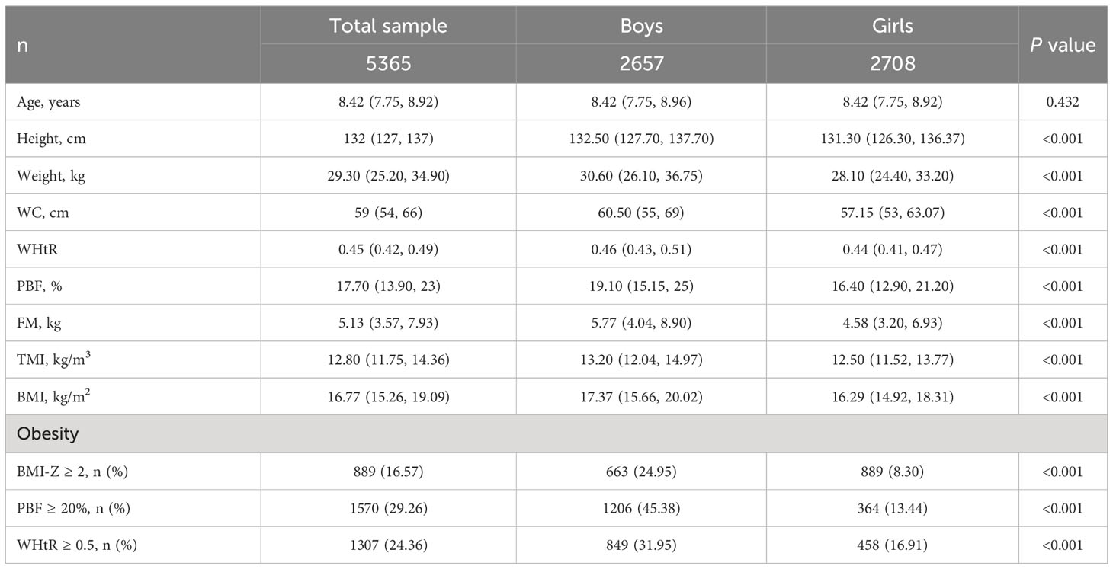Select the 0.432 P value cell
The height and width of the screenshot is (569, 1113).
tap(1062, 102)
